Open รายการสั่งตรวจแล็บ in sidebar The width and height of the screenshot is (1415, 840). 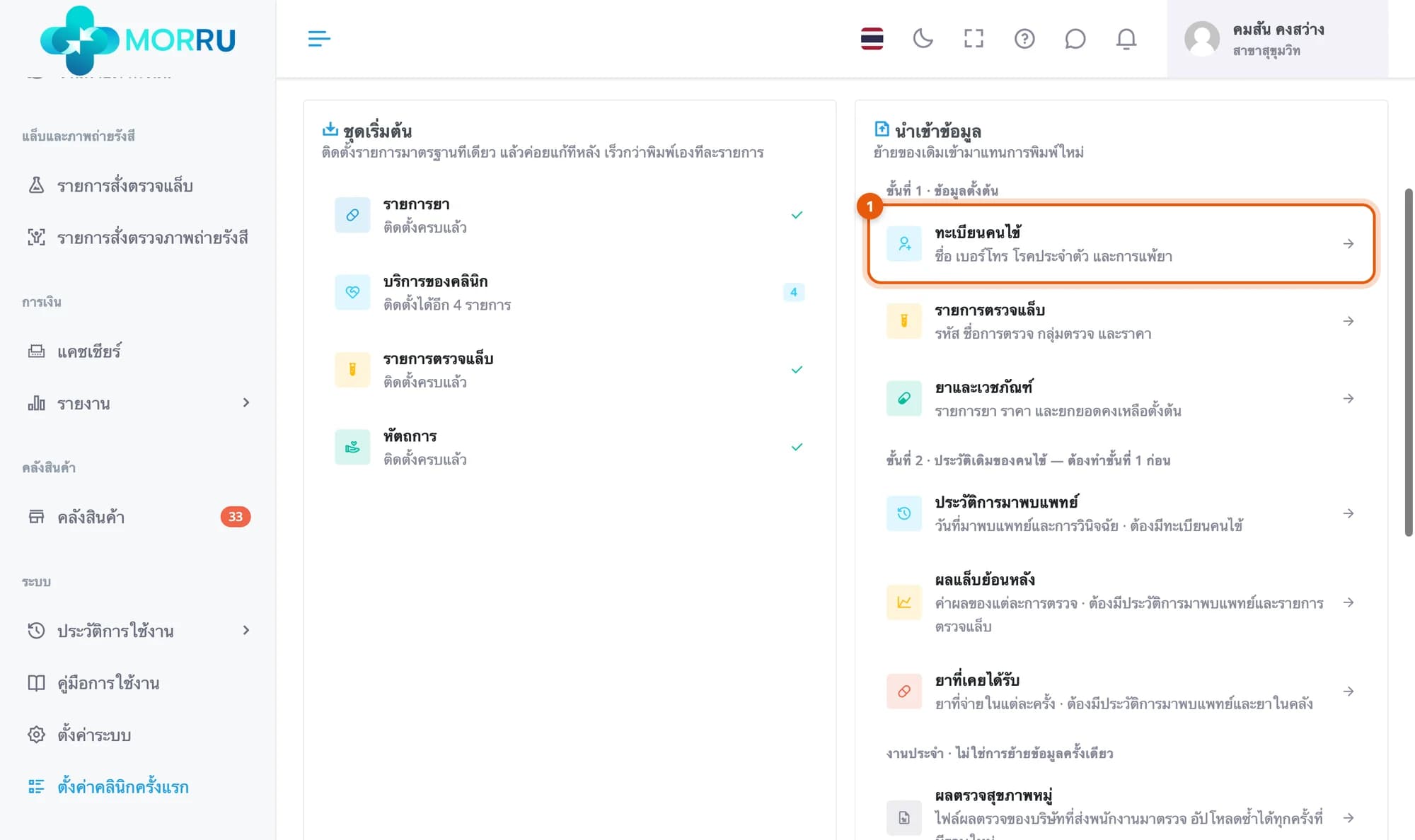coord(138,185)
